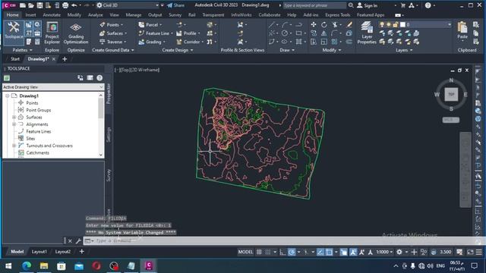Screen dimensions: 486x273
Task: Launch Project Explorer
Action: tap(52, 33)
